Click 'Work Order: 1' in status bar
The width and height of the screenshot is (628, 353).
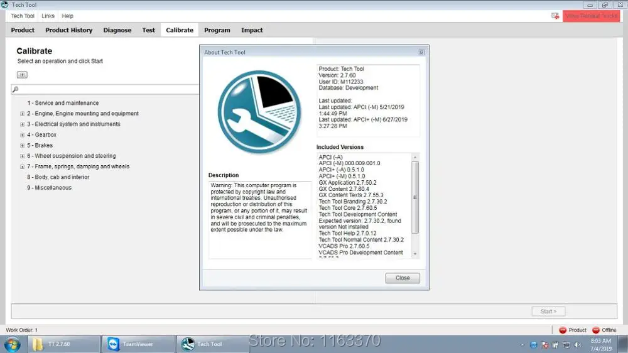coord(21,330)
